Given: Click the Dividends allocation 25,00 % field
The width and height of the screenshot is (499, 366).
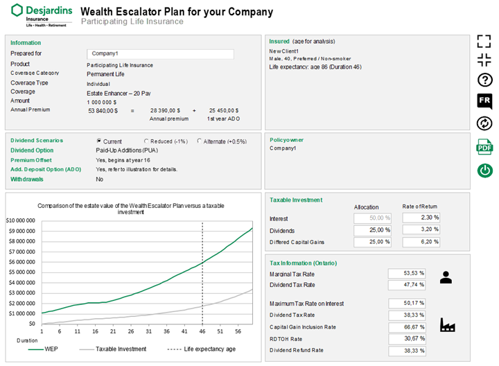Looking at the screenshot, I should click(372, 230).
